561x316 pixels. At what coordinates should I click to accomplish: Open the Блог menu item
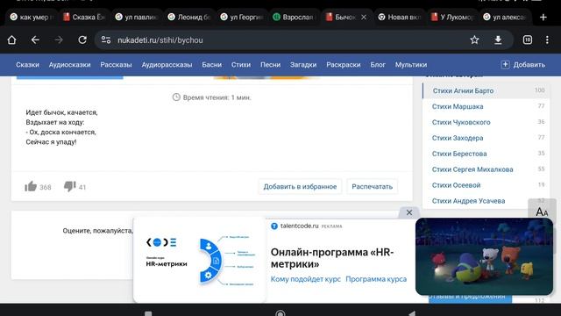coord(378,65)
